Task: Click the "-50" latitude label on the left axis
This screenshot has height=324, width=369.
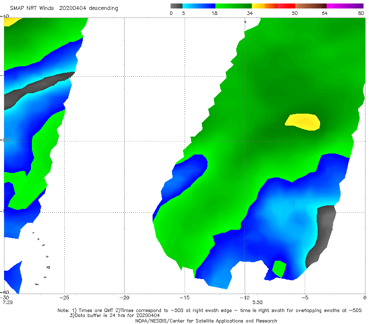Action: 4,140
